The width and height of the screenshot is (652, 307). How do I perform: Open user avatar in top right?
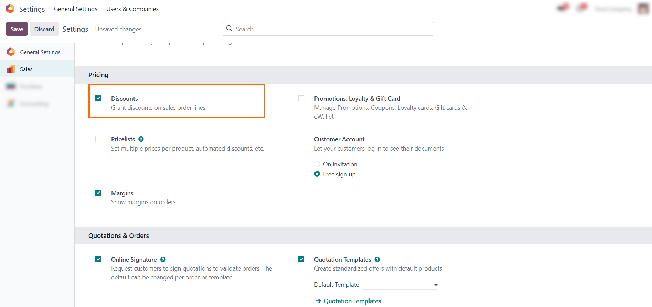(643, 9)
